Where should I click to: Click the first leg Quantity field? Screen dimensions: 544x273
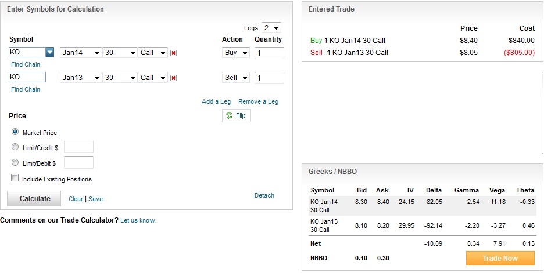click(x=269, y=53)
